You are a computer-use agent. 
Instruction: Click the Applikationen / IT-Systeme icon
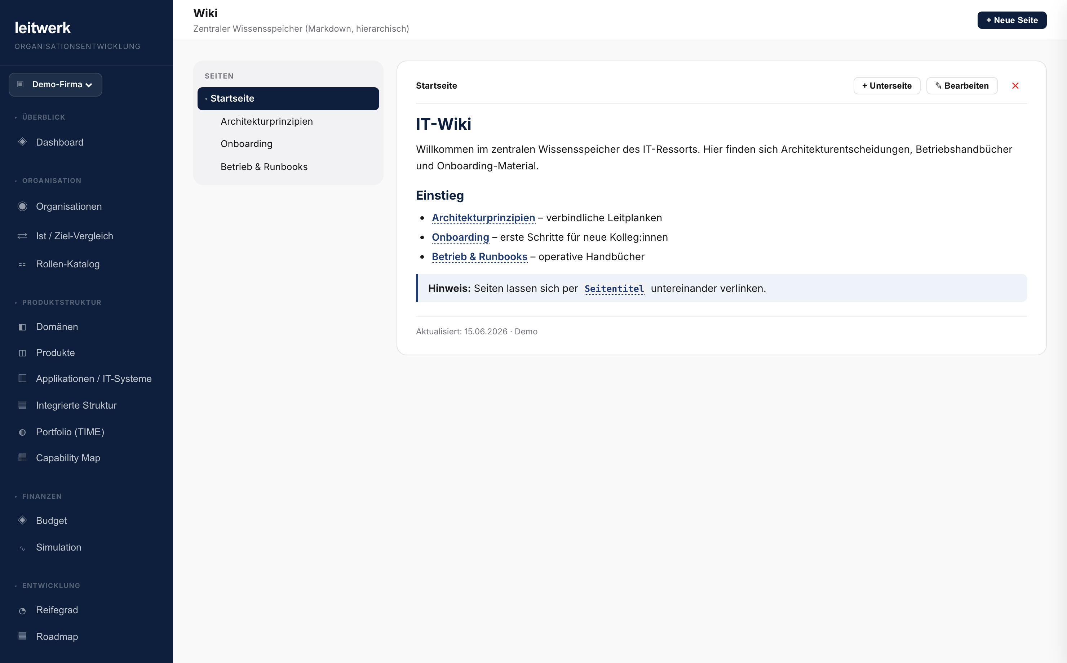coord(22,378)
